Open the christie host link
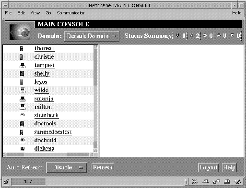 click(x=44, y=57)
